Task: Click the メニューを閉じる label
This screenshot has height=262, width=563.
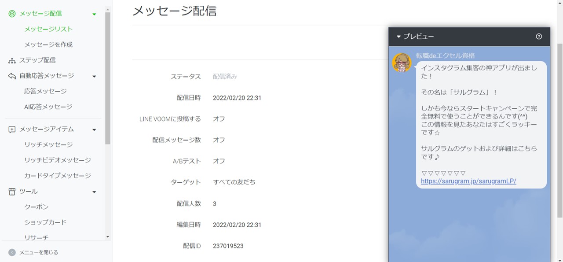Action: (x=39, y=252)
